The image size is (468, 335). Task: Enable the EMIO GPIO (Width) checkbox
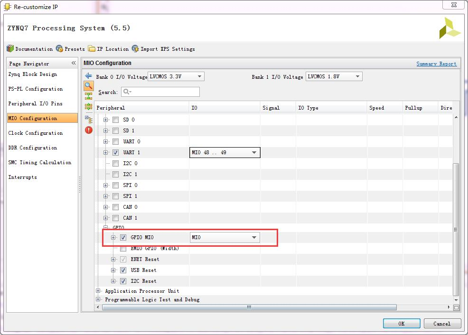tap(123, 249)
